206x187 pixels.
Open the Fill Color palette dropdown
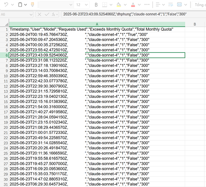(x=125, y=5)
